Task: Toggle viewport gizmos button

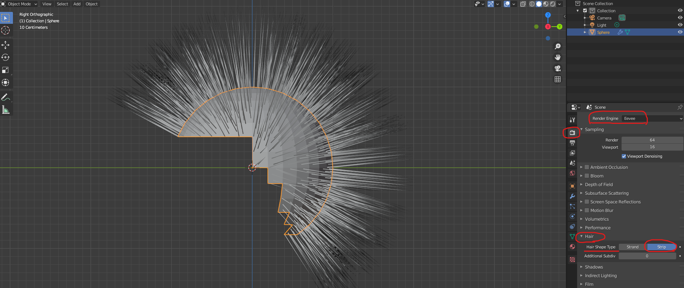Action: pos(491,4)
